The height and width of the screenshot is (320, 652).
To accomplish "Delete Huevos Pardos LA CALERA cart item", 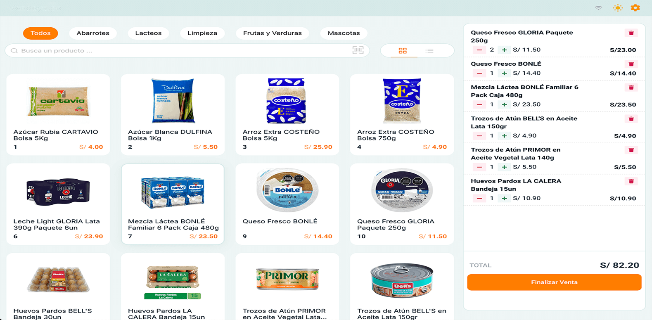I will click(631, 181).
